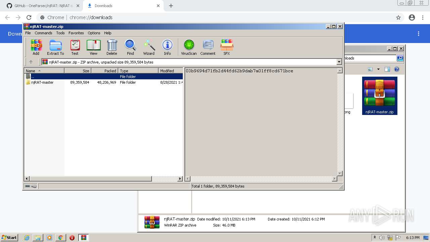Open the Tools menu

pyautogui.click(x=60, y=33)
